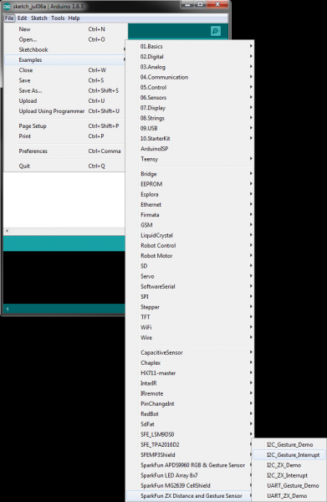Screen dimensions: 327x502
Task: Click the horizontal scrollbar left arrow
Action: point(7,231)
